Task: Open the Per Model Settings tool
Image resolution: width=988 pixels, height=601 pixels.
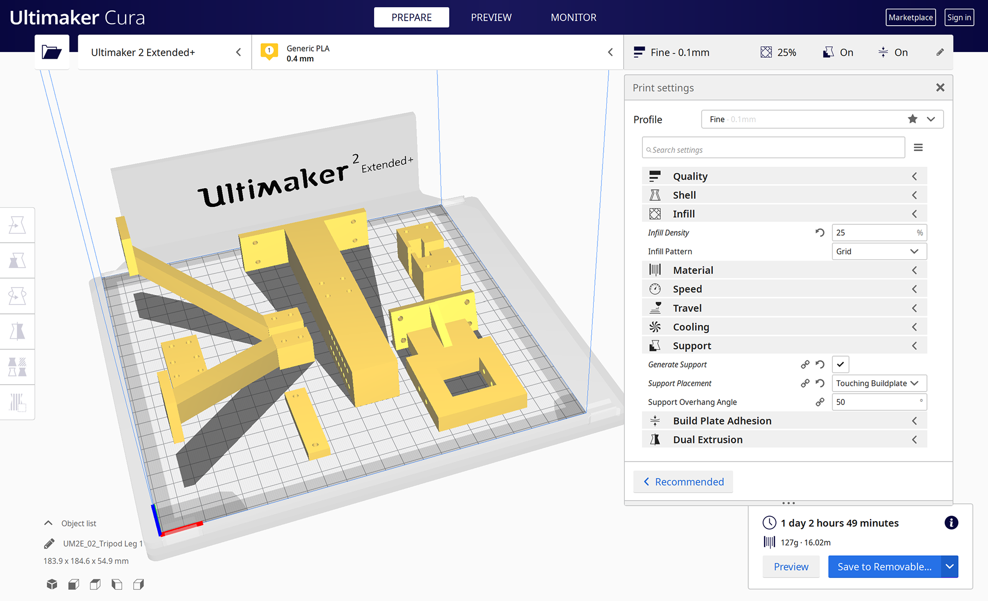Action: click(17, 367)
